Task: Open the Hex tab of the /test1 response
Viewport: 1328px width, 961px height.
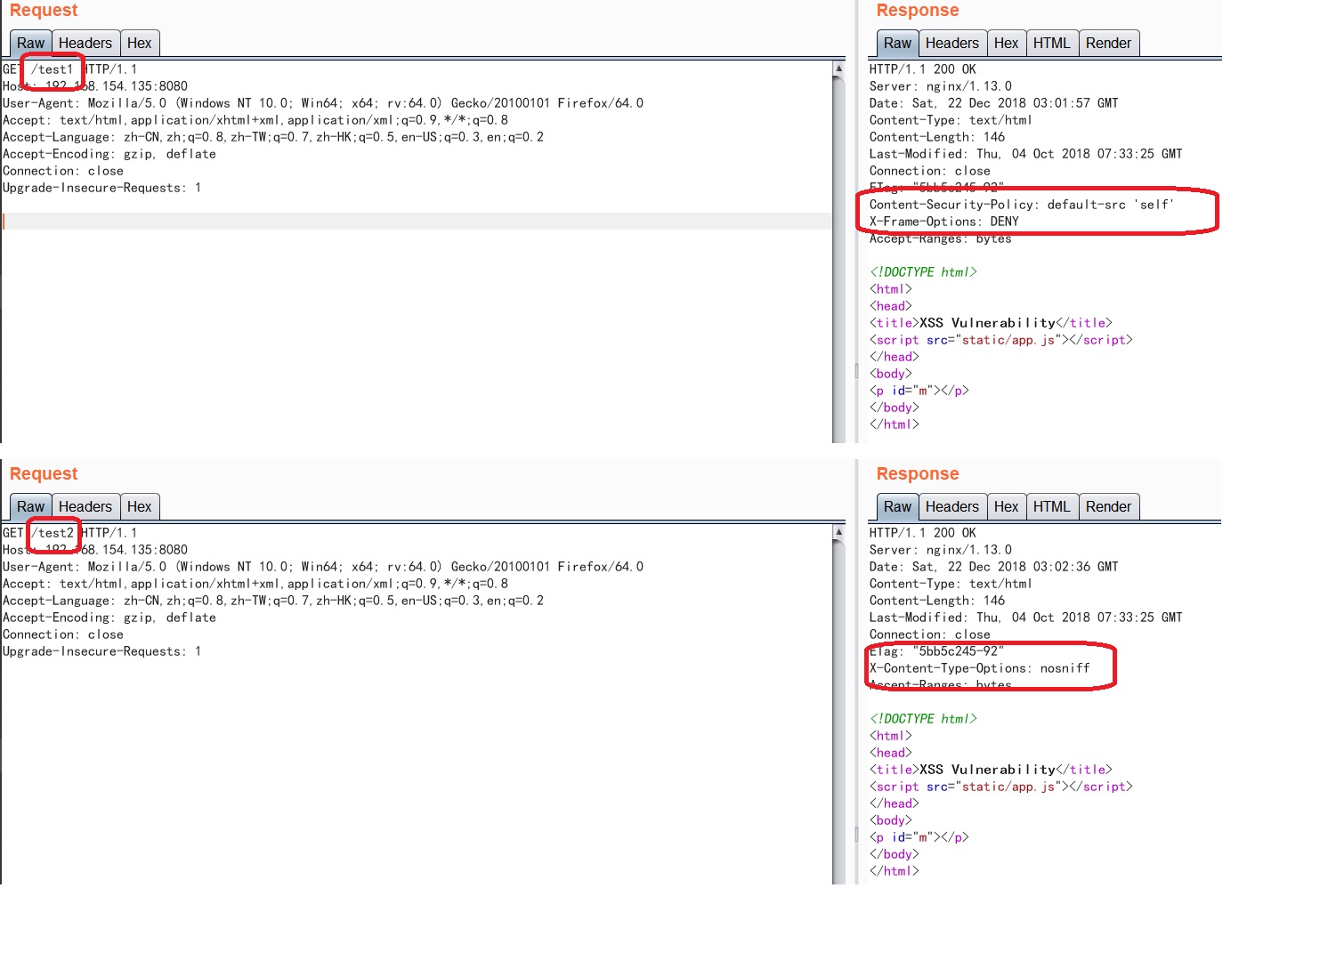Action: pyautogui.click(x=1006, y=43)
